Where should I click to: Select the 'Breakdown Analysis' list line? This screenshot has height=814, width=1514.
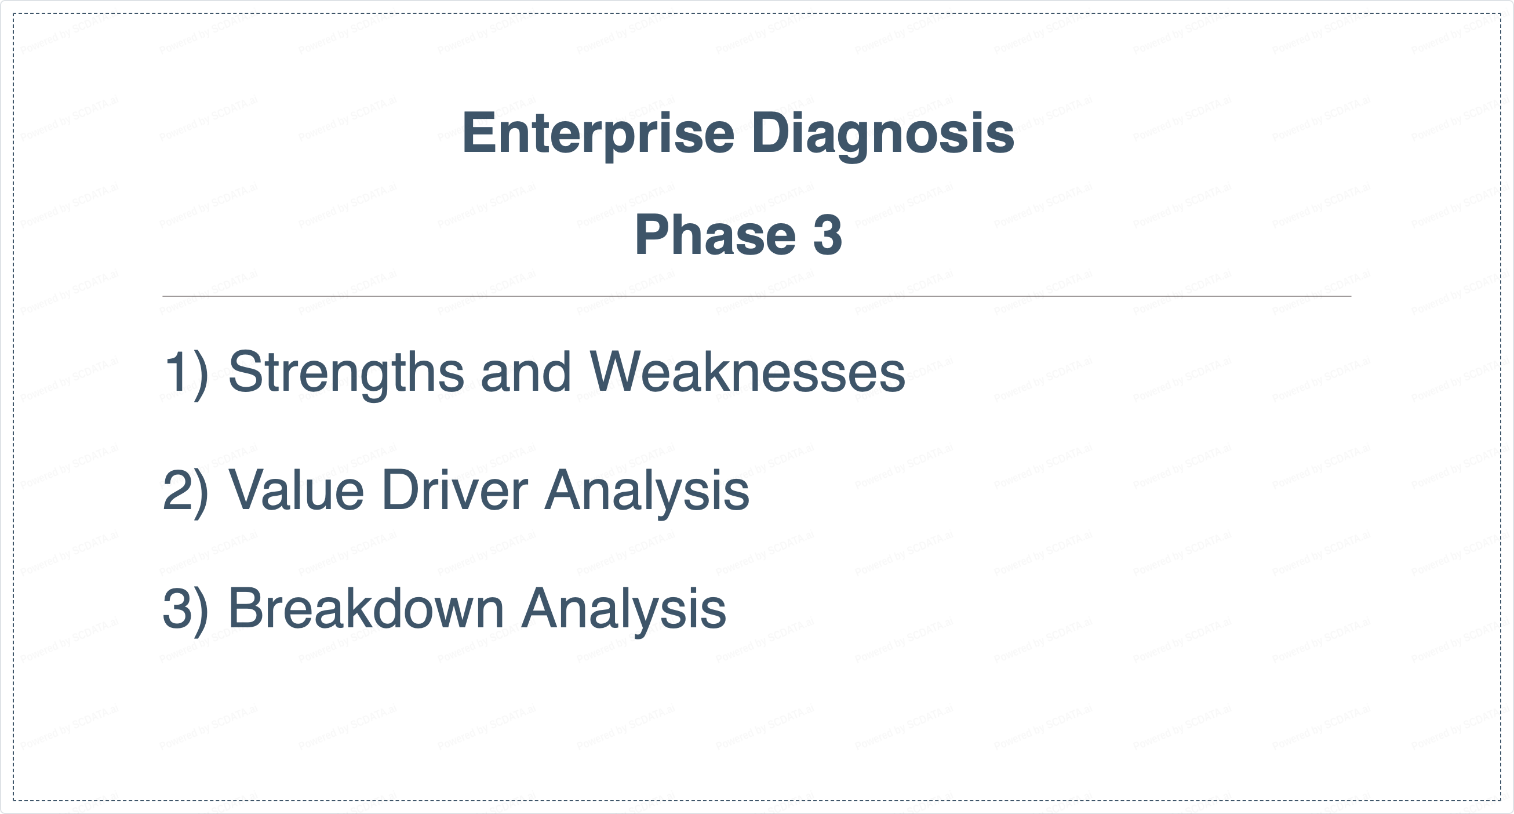445,608
